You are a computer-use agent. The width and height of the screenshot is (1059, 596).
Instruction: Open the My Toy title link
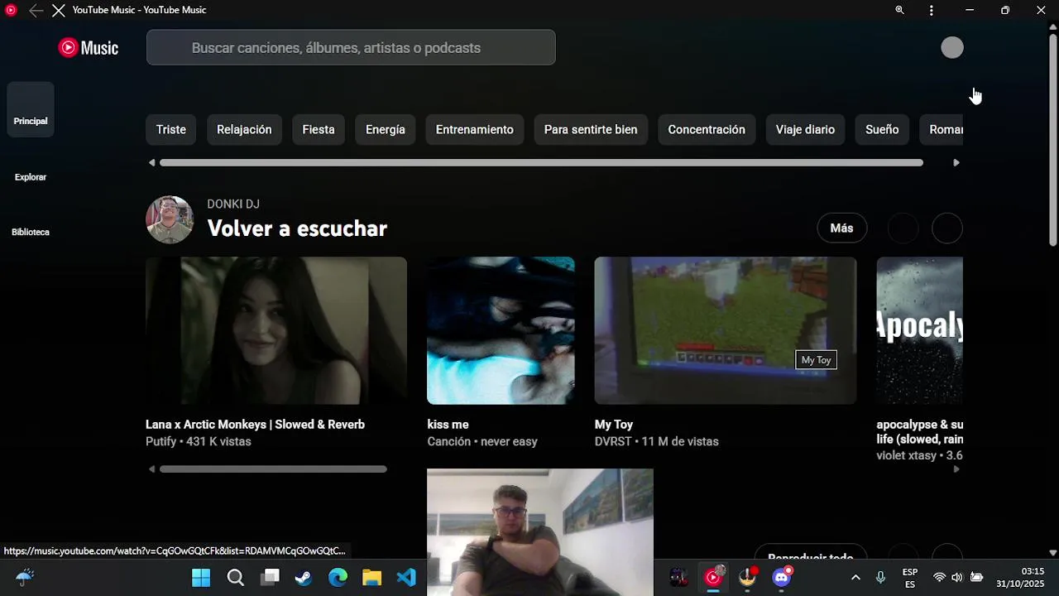coord(614,425)
